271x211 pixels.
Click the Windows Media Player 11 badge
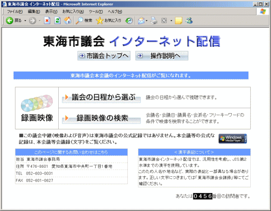[233, 138]
